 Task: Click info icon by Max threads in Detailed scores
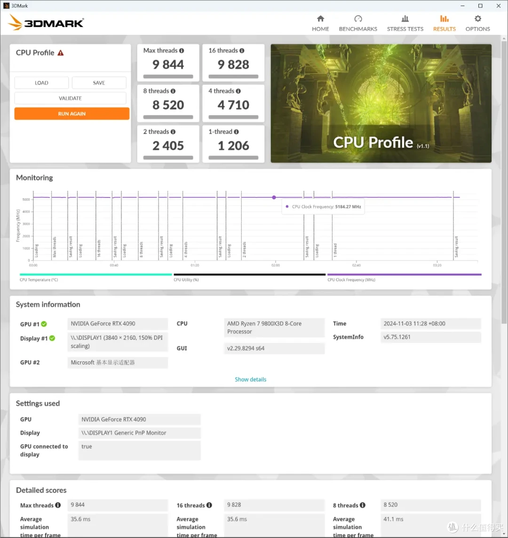click(58, 505)
